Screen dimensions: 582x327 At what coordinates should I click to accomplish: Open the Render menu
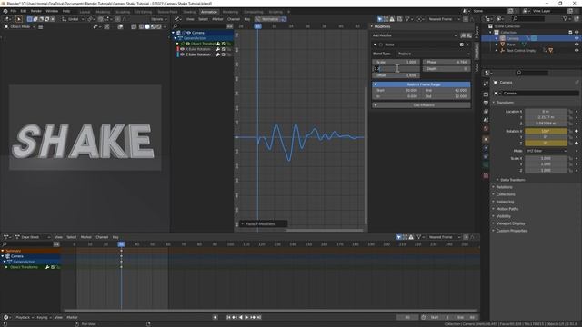pos(36,11)
